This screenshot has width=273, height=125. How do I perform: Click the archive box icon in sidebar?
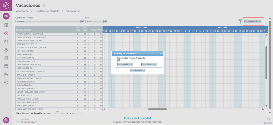[6, 66]
